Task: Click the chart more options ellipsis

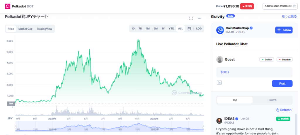Action: (200, 18)
